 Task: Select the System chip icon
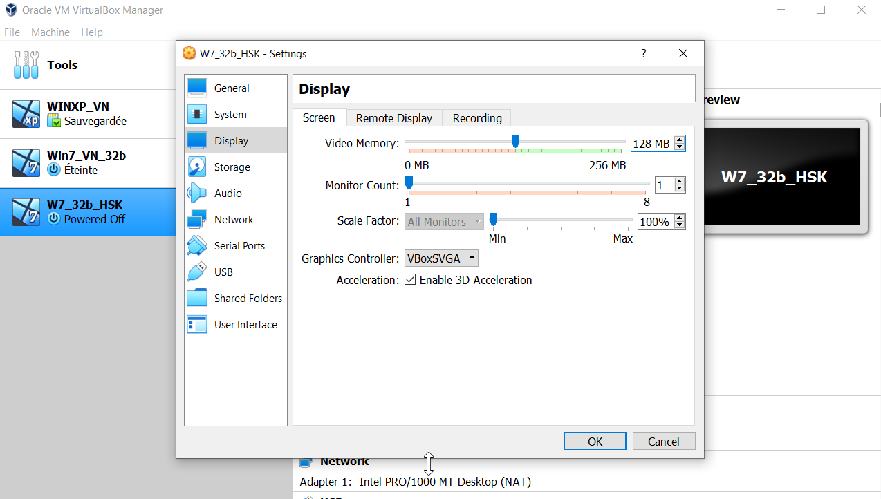tap(197, 114)
